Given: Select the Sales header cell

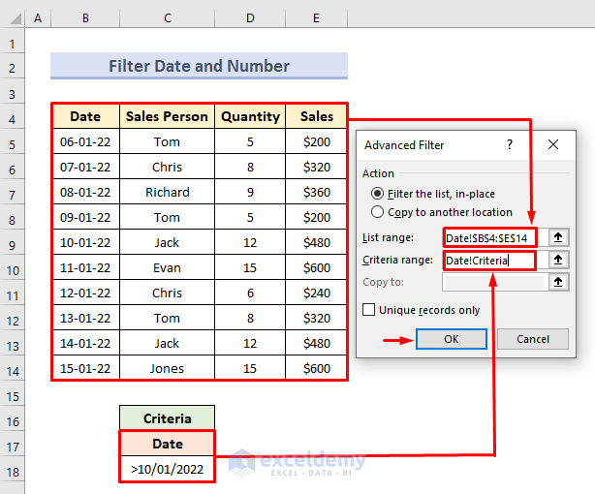Looking at the screenshot, I should coord(317,116).
